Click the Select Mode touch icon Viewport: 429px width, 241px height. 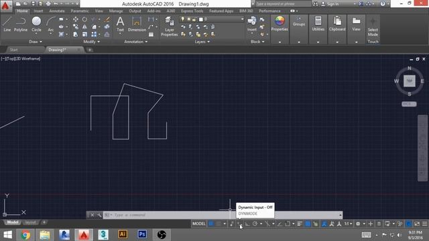coord(373,27)
